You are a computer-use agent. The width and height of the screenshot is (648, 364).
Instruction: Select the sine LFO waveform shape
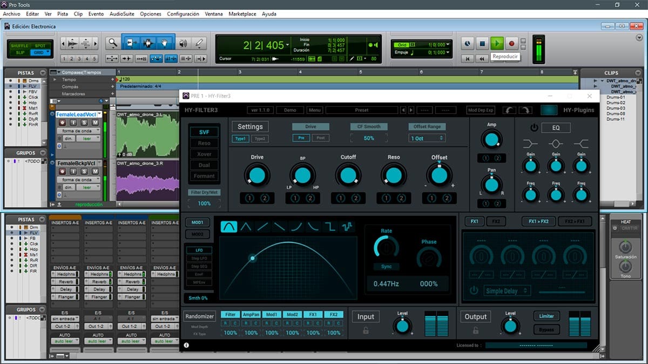[228, 227]
